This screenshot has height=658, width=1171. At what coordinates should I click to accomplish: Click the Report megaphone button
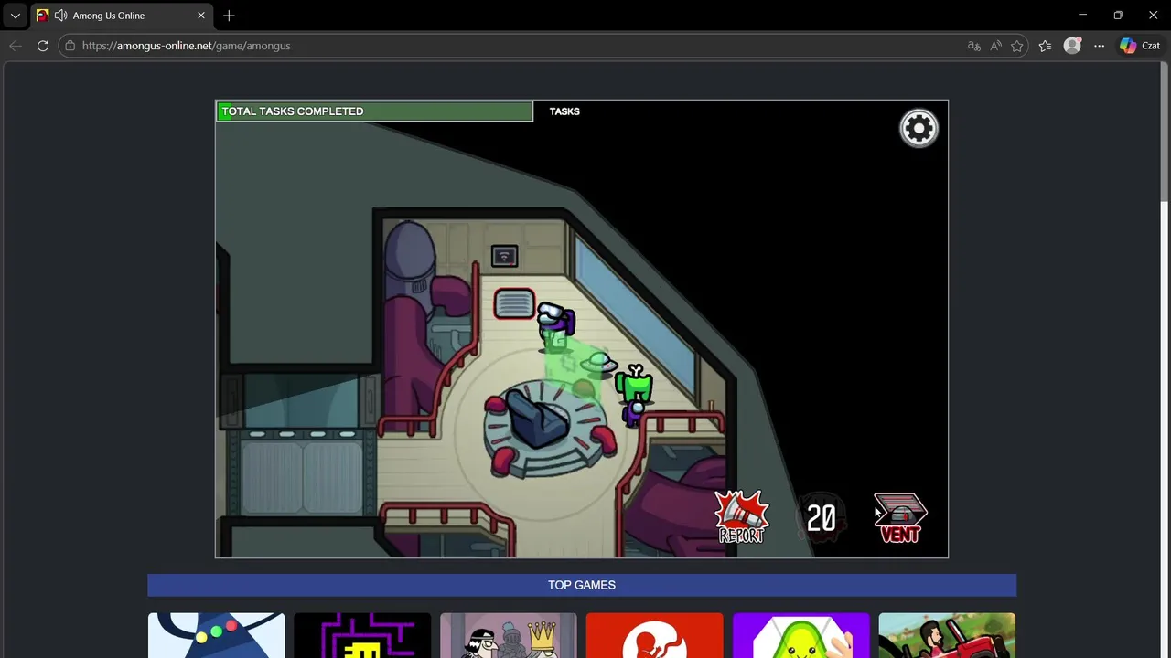741,517
